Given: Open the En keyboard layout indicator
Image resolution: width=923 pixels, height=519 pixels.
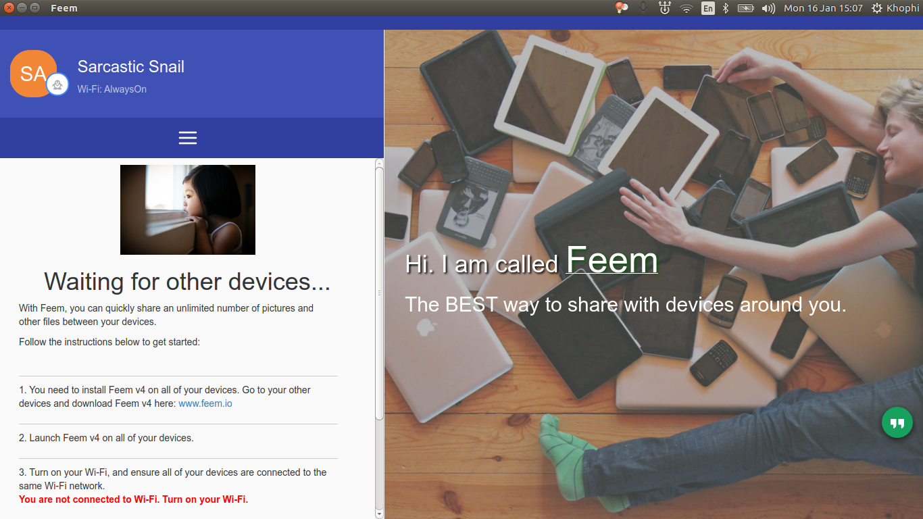Looking at the screenshot, I should (x=707, y=8).
